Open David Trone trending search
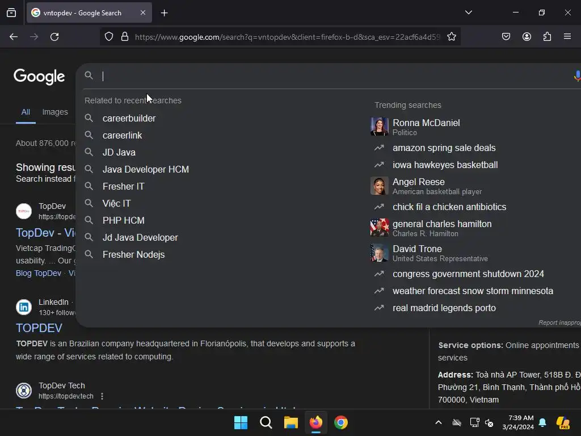Screen dimensions: 581x436 point(440,253)
